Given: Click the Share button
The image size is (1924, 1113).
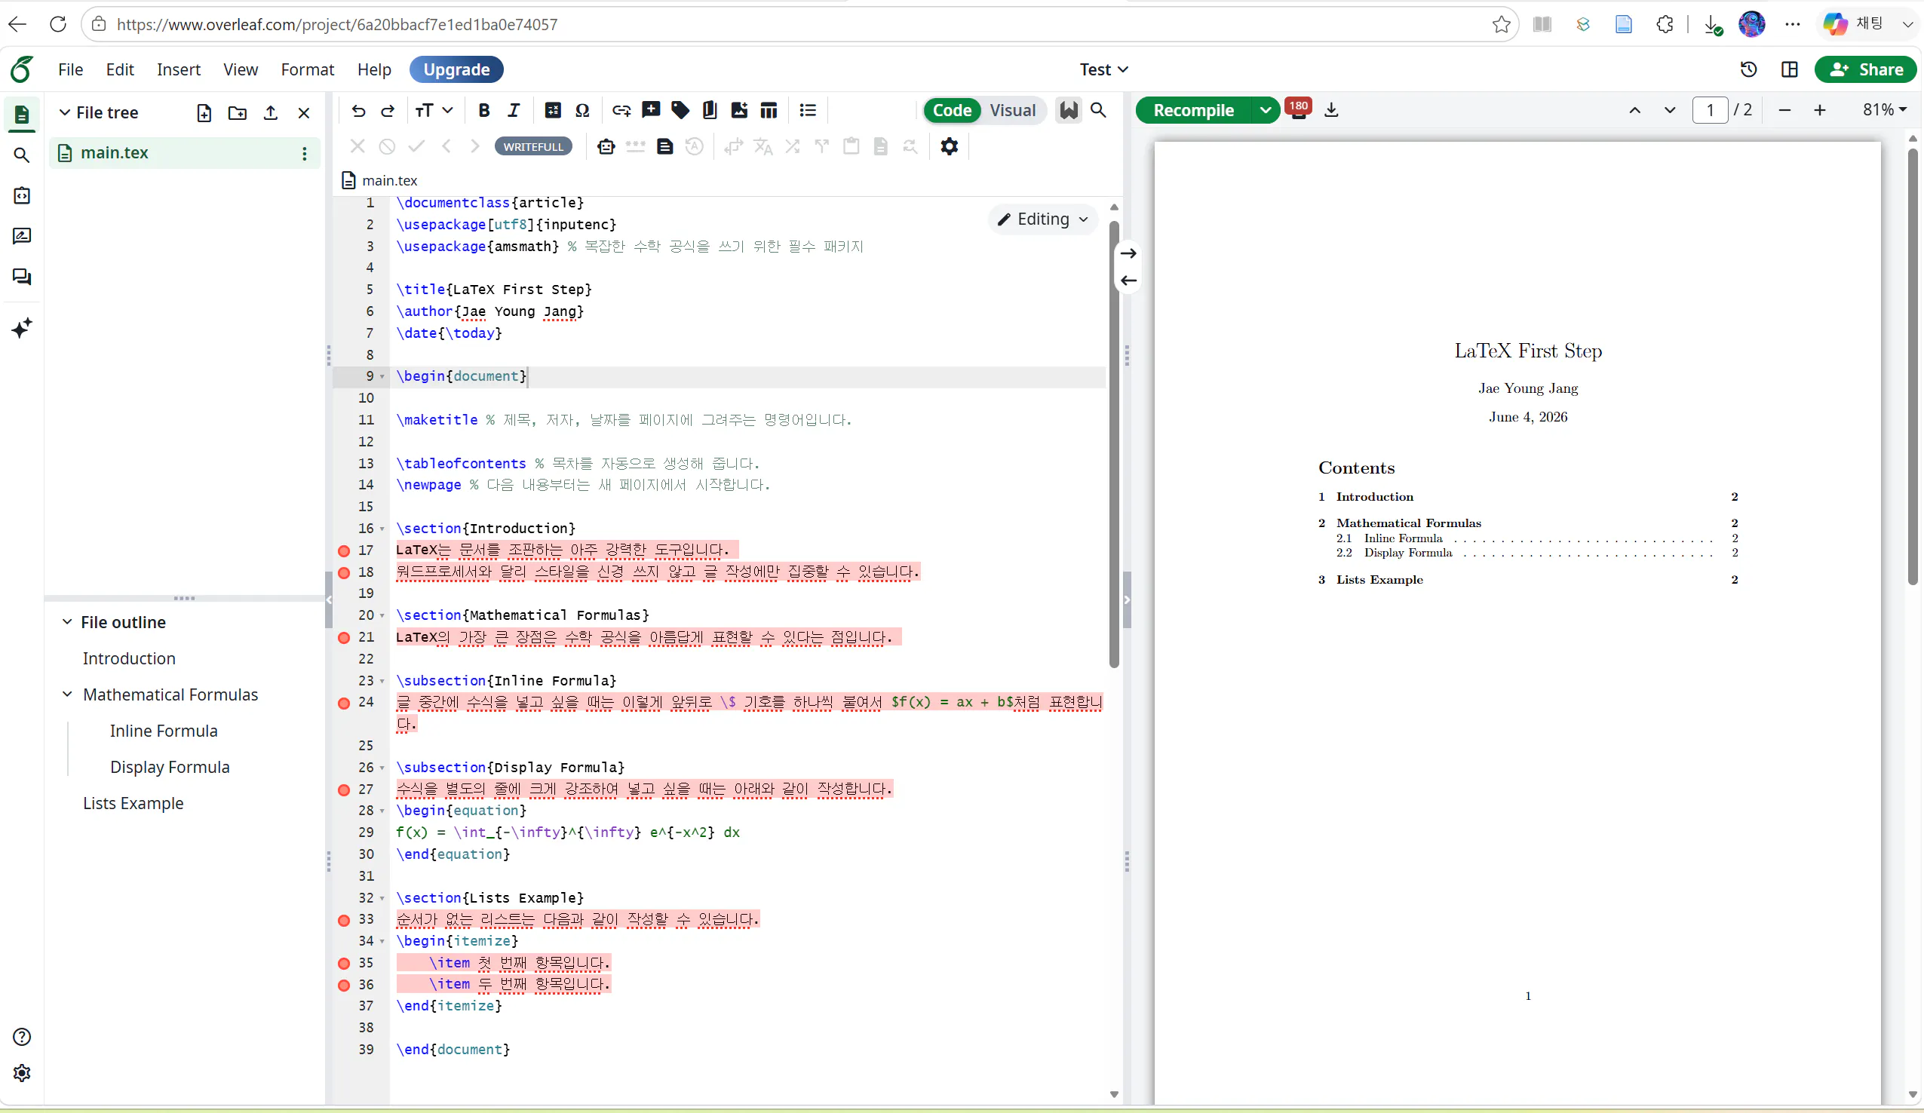Looking at the screenshot, I should (1866, 69).
